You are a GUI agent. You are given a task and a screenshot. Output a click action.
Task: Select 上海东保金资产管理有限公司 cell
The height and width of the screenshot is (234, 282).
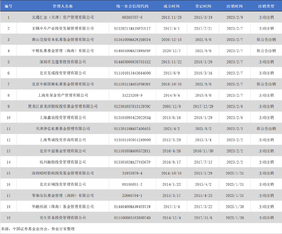coord(63,95)
